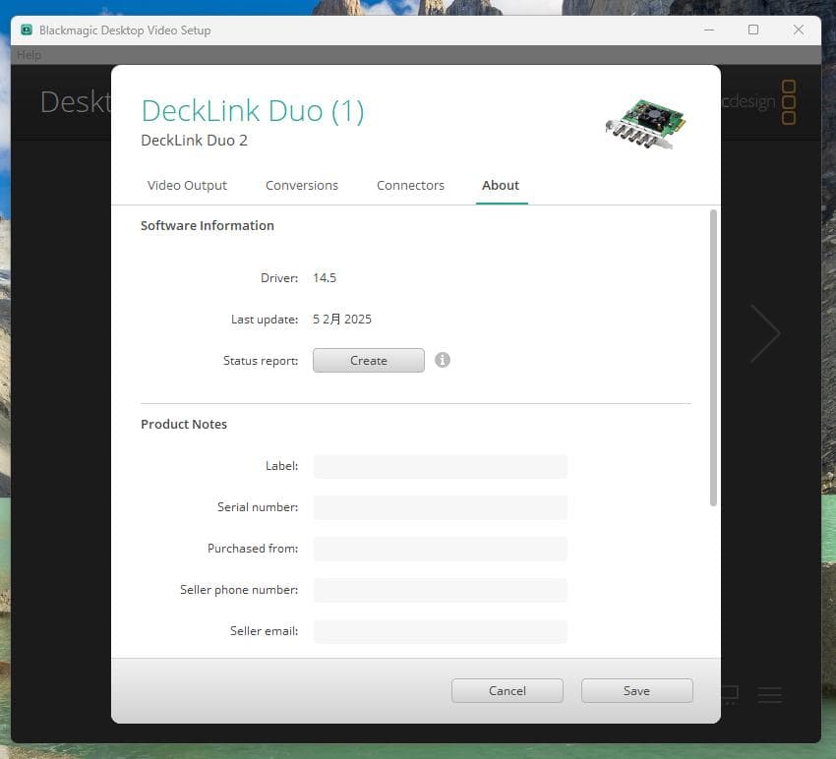Screen dimensions: 836x759
Task: Save the device settings
Action: click(x=636, y=691)
